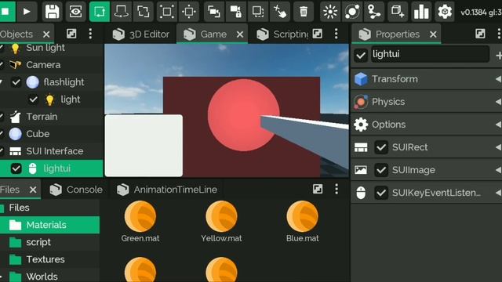Close the Properties tab
The width and height of the screenshot is (502, 282).
click(433, 34)
